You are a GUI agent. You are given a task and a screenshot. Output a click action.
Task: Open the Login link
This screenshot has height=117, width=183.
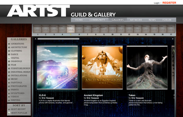tap(157, 3)
